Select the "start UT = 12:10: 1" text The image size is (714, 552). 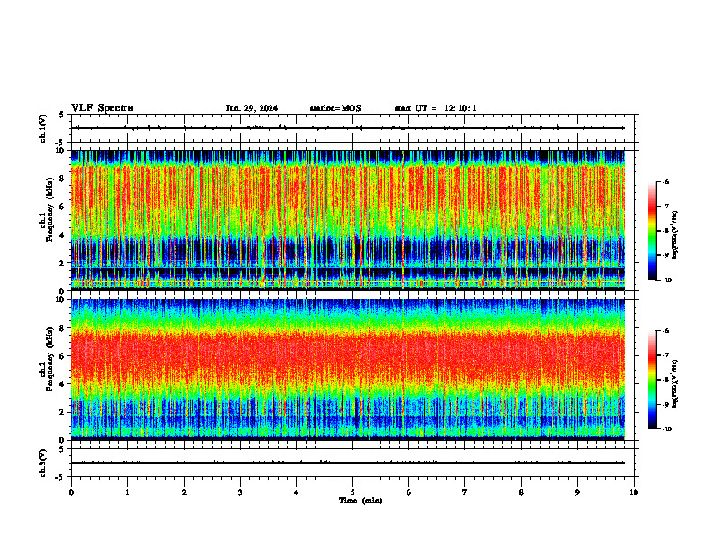click(435, 108)
